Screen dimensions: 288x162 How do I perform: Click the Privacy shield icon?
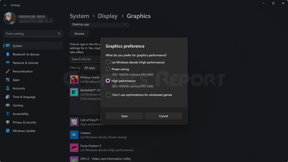pyautogui.click(x=8, y=122)
